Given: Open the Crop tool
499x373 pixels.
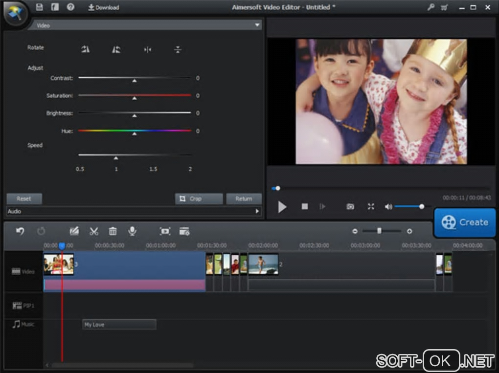Looking at the screenshot, I should (199, 198).
